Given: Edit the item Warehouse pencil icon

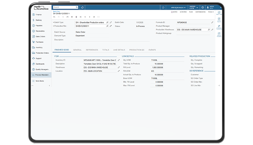Looking at the screenshot, I should tap(119, 67).
